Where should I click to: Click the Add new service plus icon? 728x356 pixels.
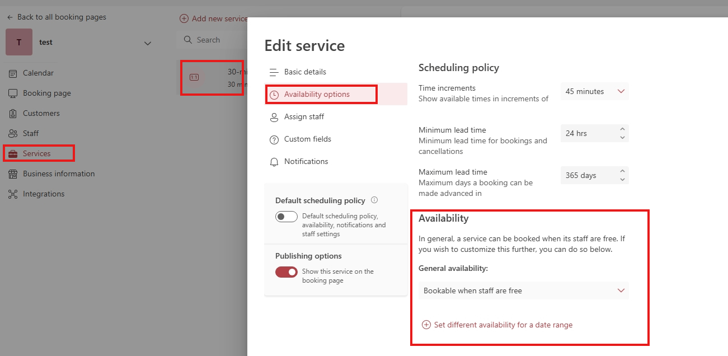click(x=185, y=18)
